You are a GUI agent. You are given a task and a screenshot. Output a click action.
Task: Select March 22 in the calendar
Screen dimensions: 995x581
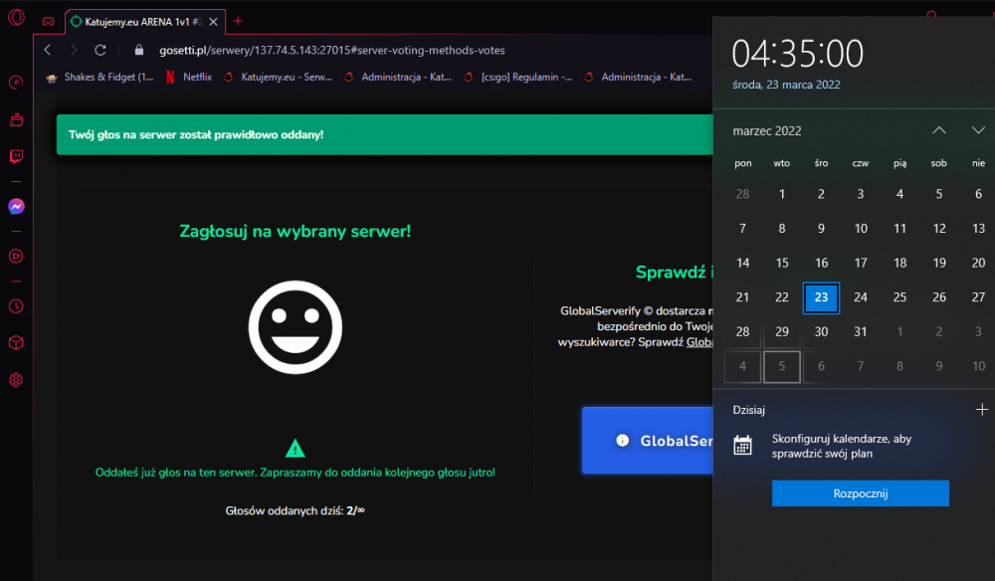[782, 297]
